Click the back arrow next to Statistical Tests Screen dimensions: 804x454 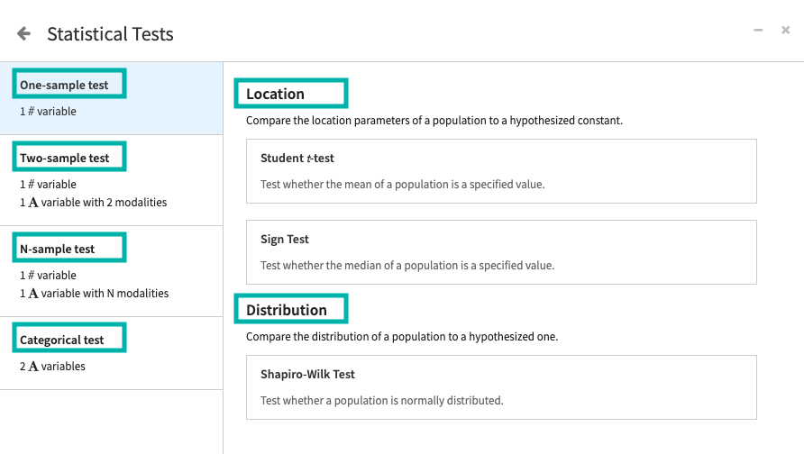click(x=23, y=34)
